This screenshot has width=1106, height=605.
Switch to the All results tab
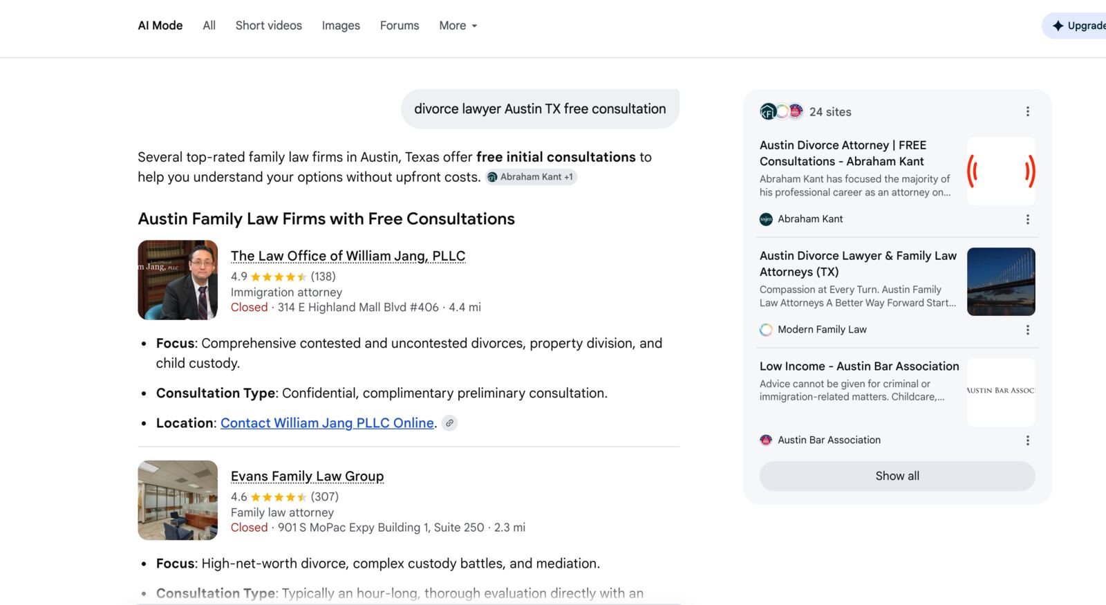209,26
